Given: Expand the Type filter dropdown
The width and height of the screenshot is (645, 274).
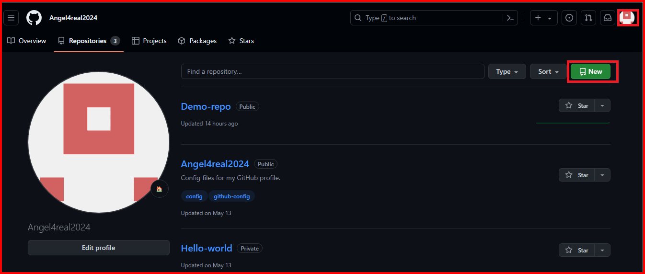Looking at the screenshot, I should [x=507, y=71].
